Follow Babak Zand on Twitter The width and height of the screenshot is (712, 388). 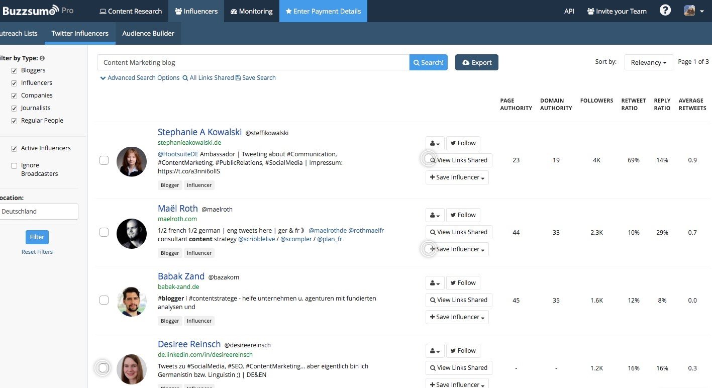click(x=463, y=283)
